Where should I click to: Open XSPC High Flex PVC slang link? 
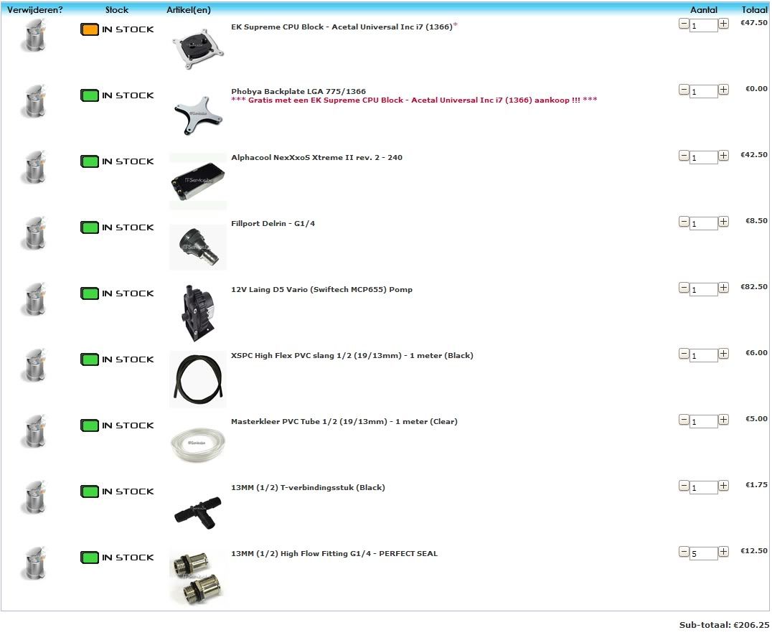[x=352, y=355]
